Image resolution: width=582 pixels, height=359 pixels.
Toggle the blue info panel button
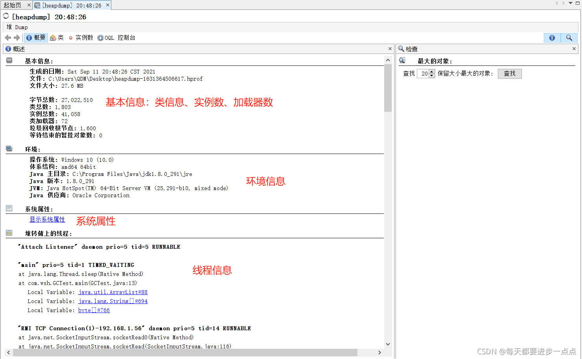click(x=552, y=37)
